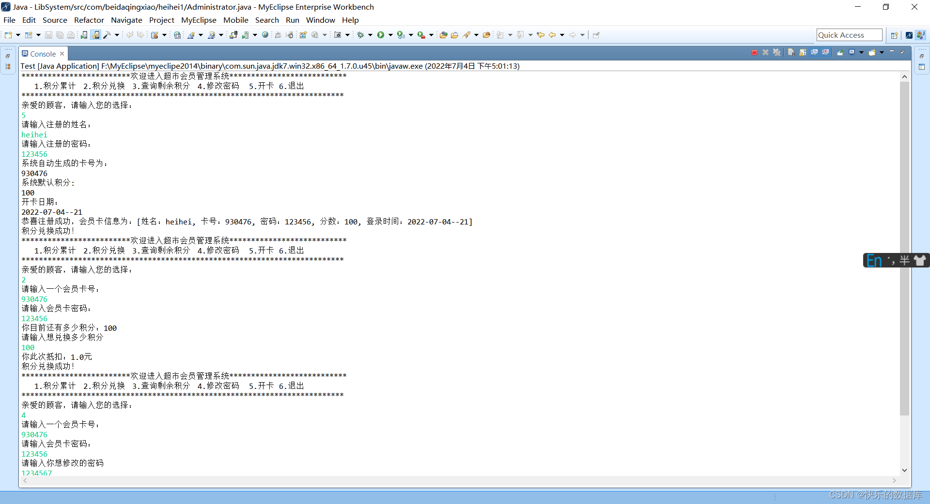The height and width of the screenshot is (504, 930).
Task: Open dropdown next to New file icon
Action: (x=18, y=35)
